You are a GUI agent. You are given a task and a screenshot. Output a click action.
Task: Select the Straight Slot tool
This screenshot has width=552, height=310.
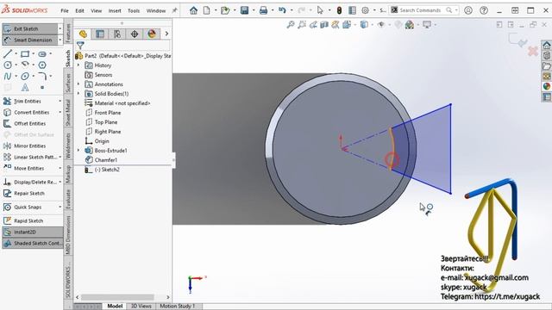(42, 53)
